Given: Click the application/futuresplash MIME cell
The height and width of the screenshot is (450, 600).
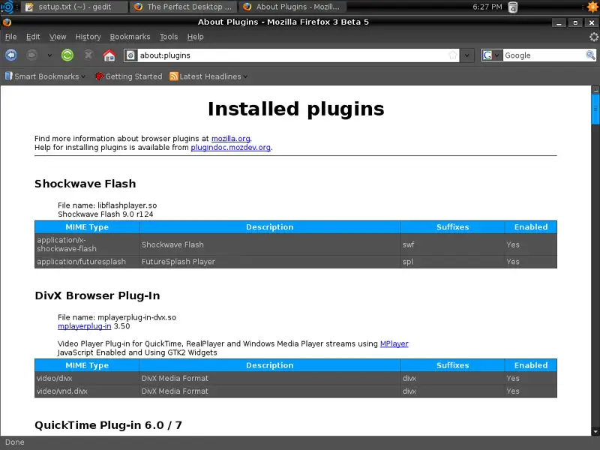Looking at the screenshot, I should 87,262.
